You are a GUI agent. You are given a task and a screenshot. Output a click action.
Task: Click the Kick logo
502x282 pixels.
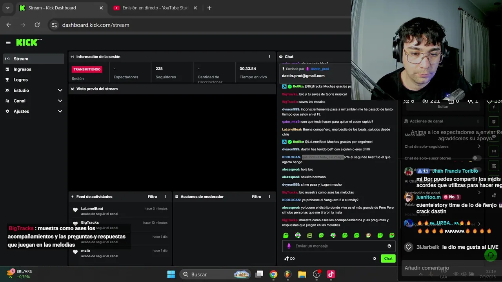click(x=29, y=42)
